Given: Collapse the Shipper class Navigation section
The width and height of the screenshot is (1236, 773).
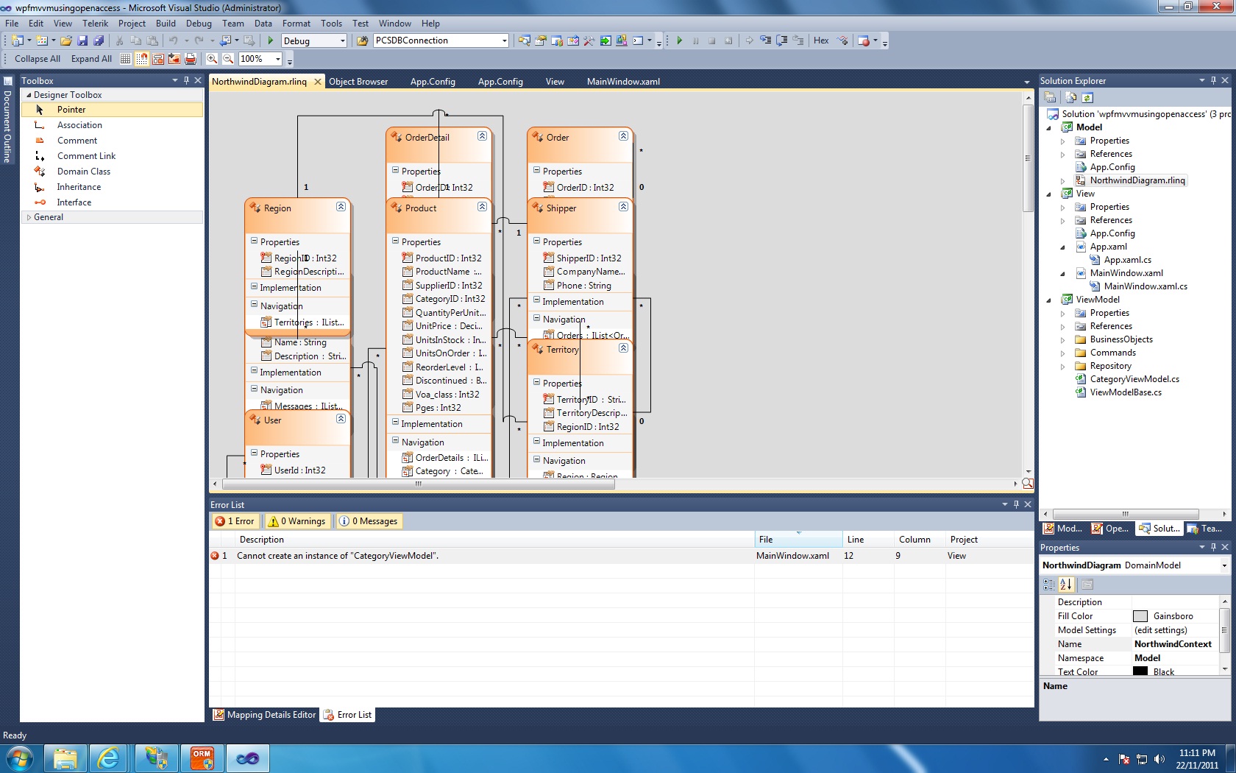Looking at the screenshot, I should tap(536, 318).
